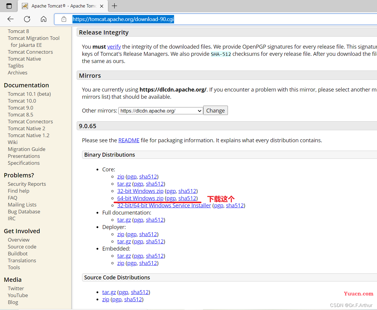Open Tomcat Native download link
This screenshot has height=310, width=377.
pyautogui.click(x=24, y=59)
